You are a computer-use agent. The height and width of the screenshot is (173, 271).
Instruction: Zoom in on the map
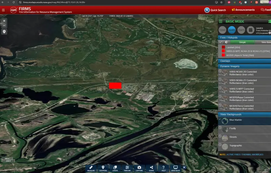click(x=4, y=21)
